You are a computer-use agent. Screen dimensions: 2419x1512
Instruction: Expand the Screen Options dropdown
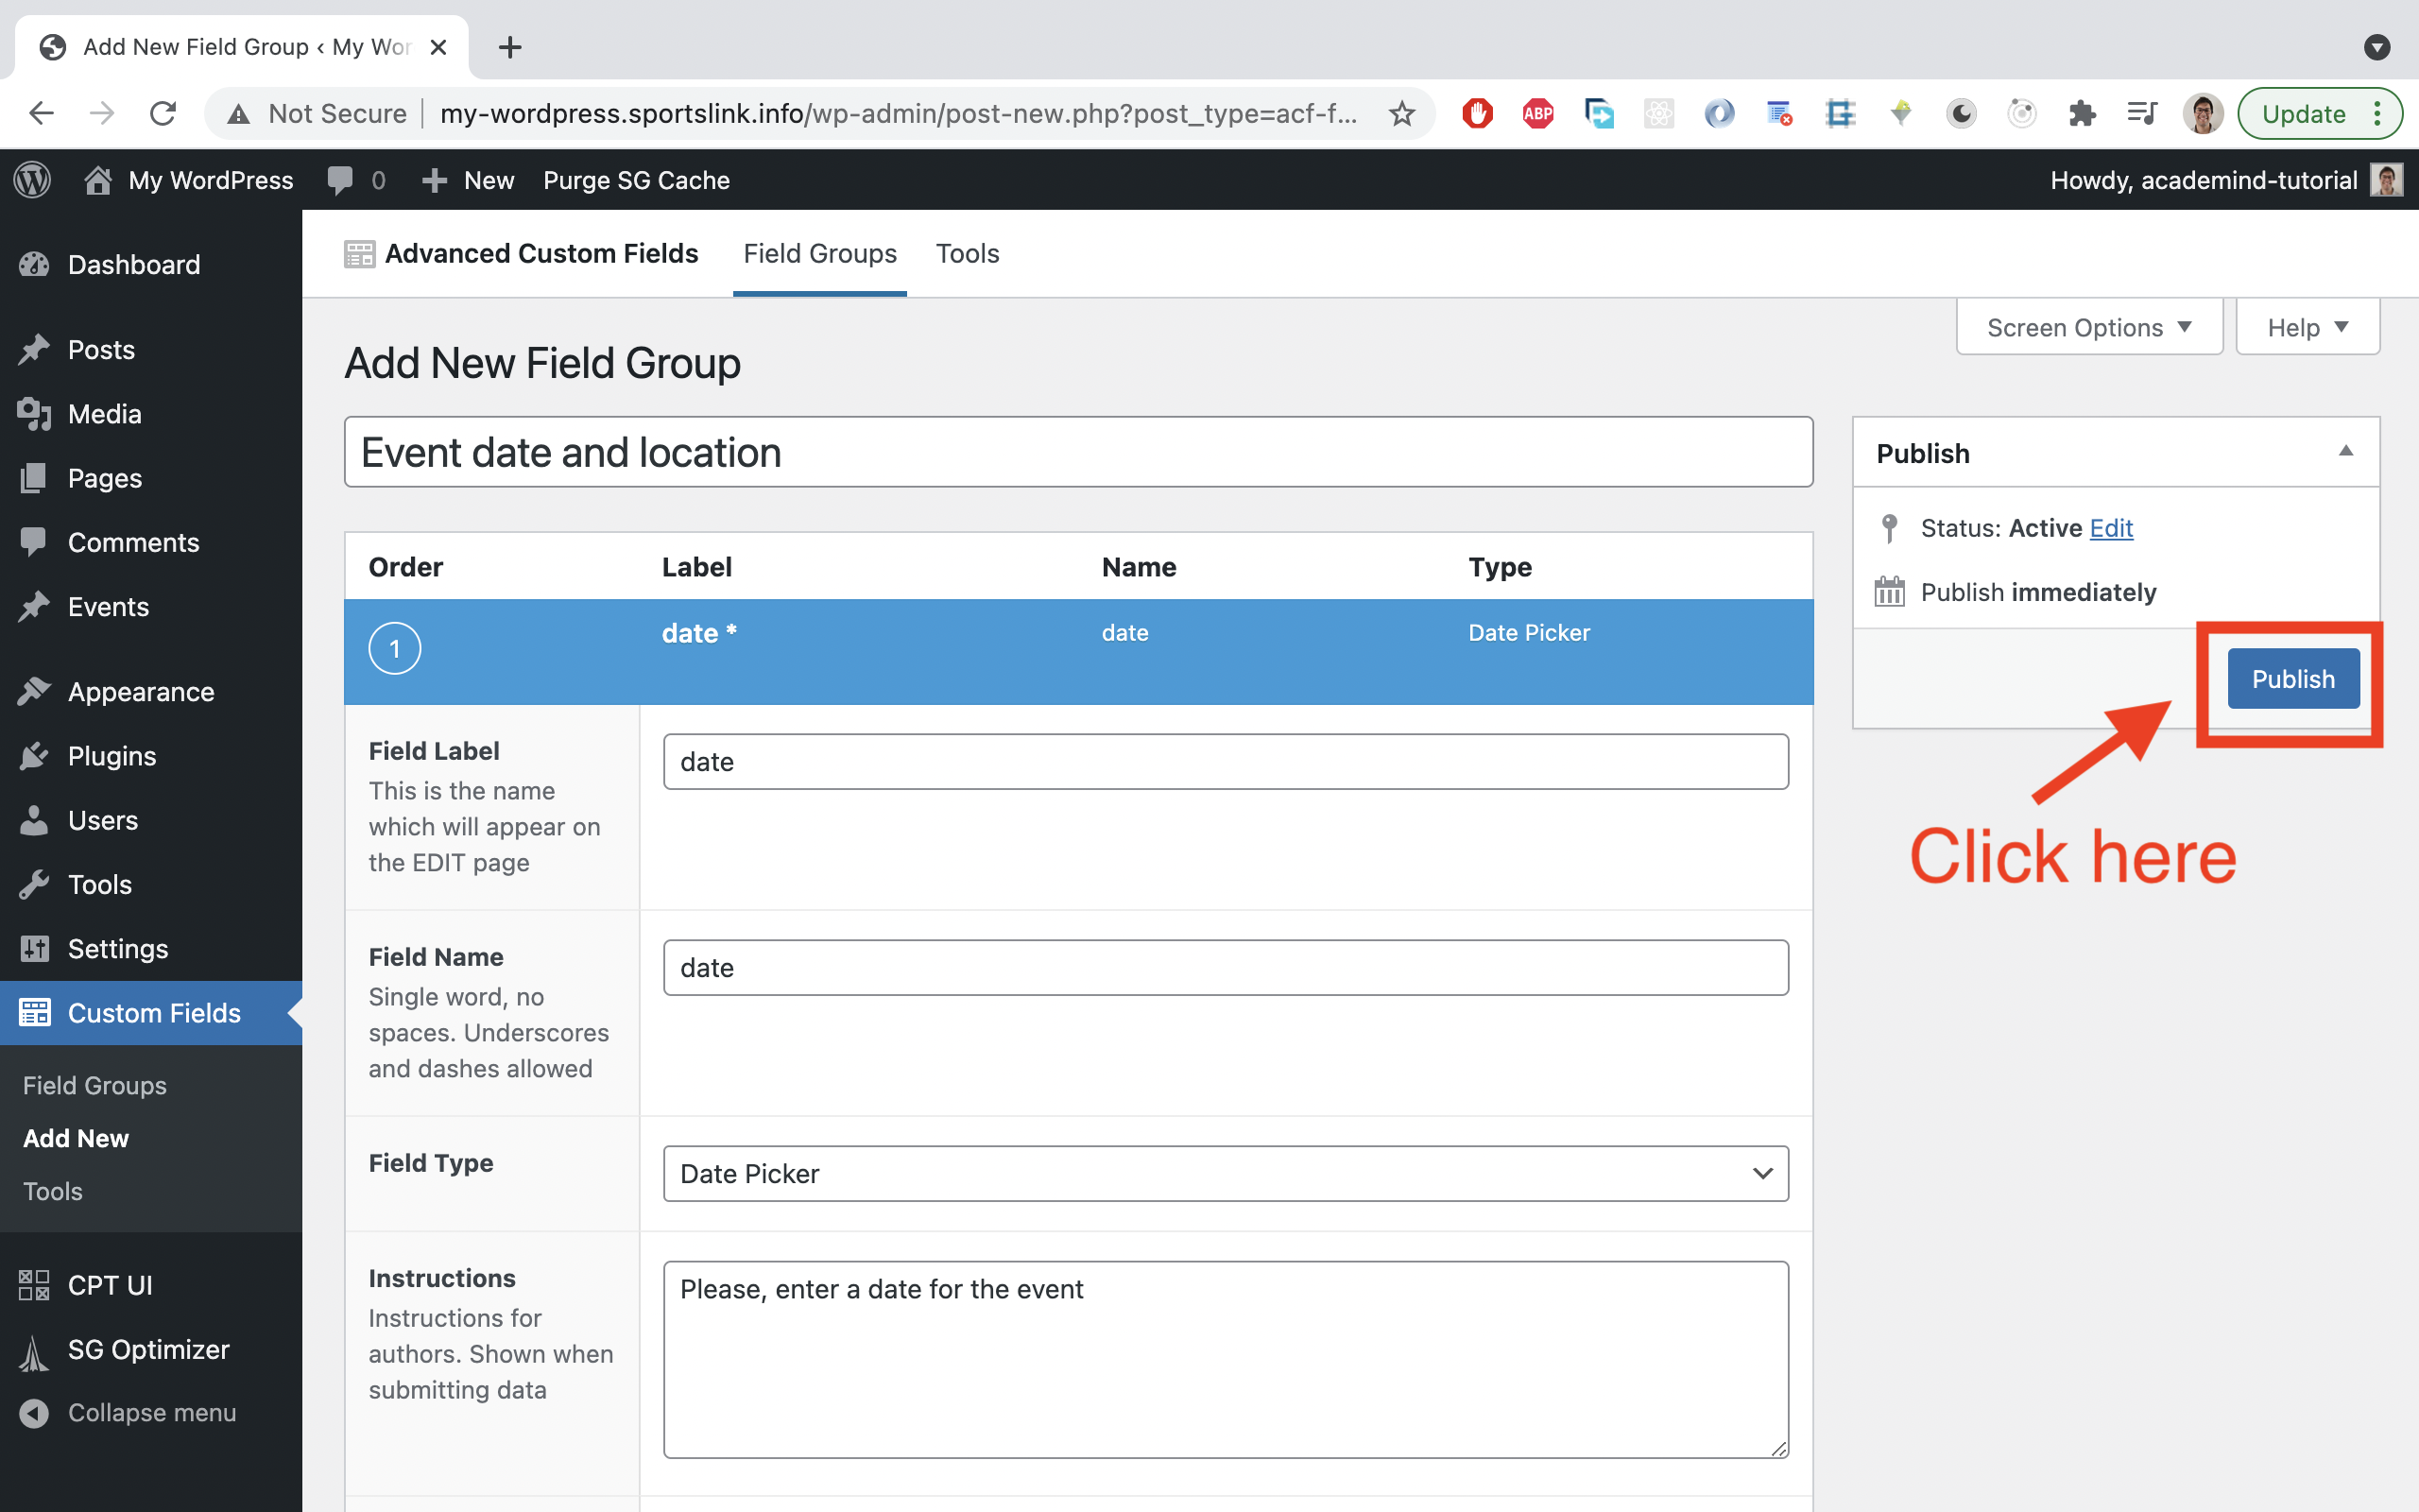(2088, 327)
